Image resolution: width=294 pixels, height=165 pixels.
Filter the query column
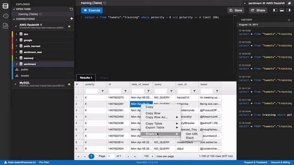[171, 91]
